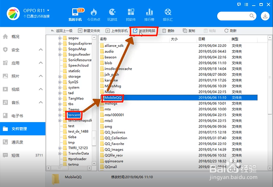The image size is (273, 187).
Task: Collapse the 音乐 section chevron
Action: pos(40,102)
